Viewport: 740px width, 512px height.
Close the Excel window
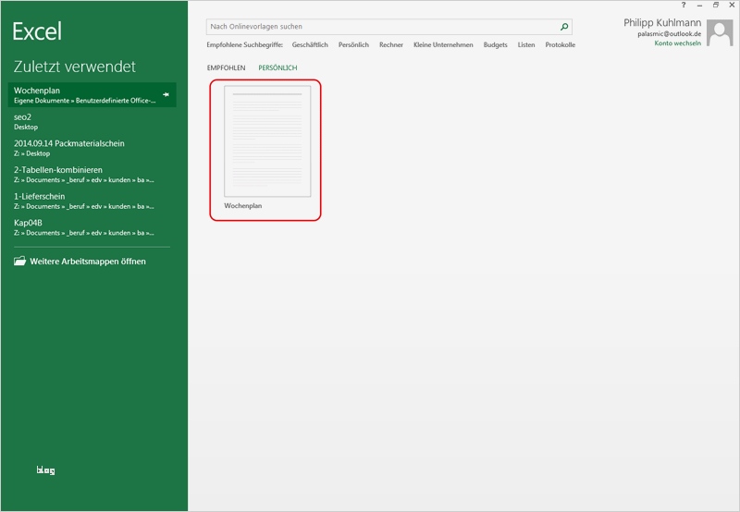pyautogui.click(x=732, y=5)
